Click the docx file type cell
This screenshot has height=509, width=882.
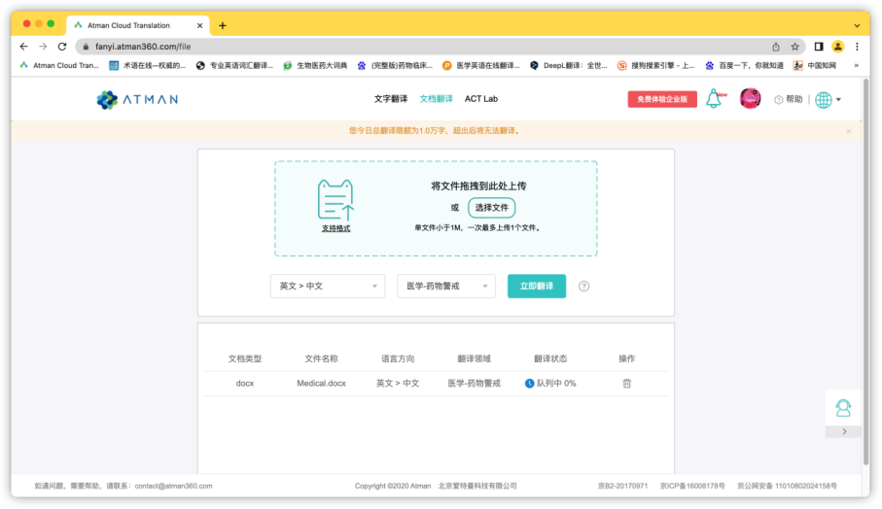(x=245, y=383)
